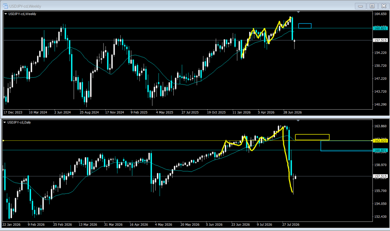The width and height of the screenshot is (390, 231).
Task: Click the USDJPY-cd,Weekly title bar text
Action: coord(25,6)
